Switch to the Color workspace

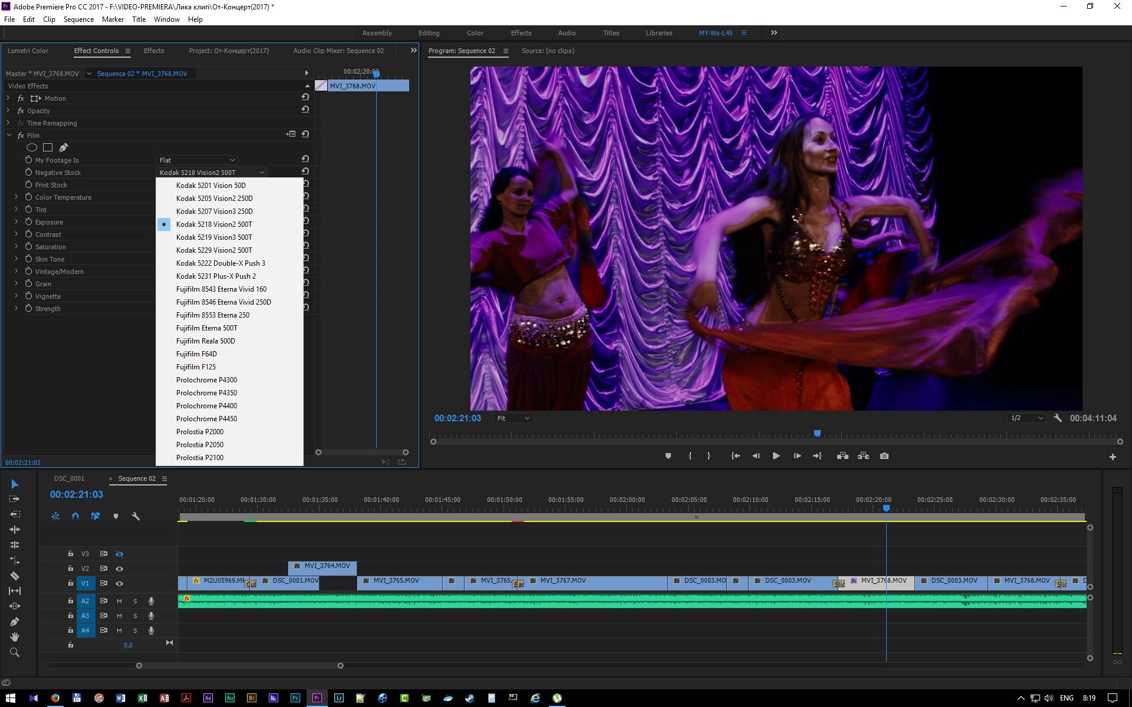(x=475, y=33)
